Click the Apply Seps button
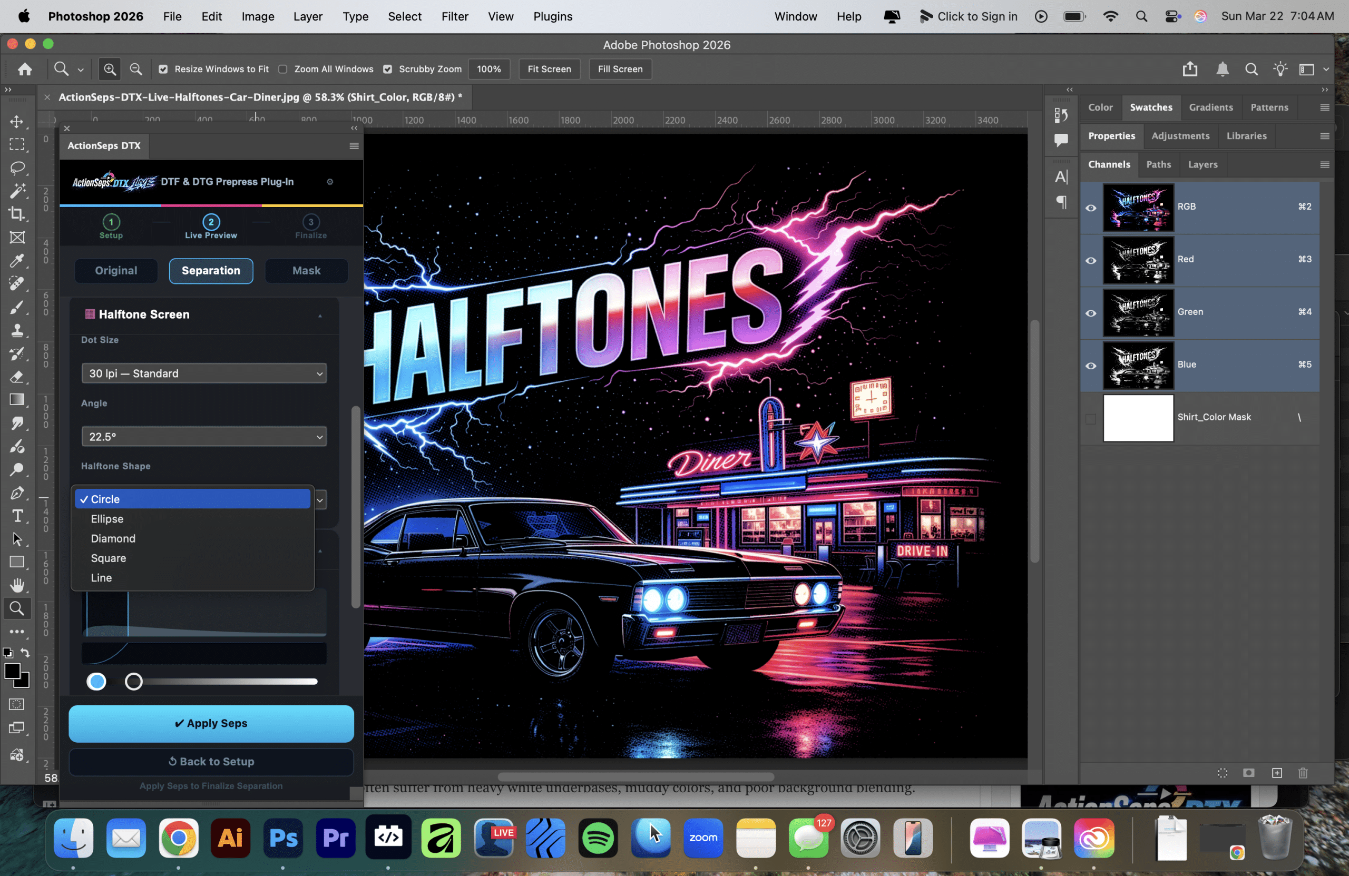 [211, 724]
